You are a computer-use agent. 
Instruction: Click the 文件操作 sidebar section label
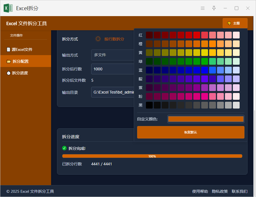16,35
